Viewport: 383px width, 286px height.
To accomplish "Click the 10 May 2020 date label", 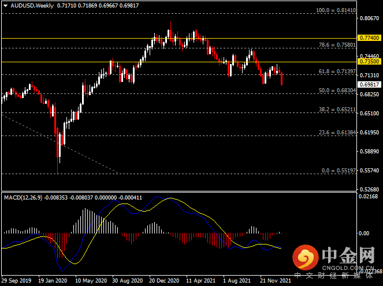I will 91,281.
